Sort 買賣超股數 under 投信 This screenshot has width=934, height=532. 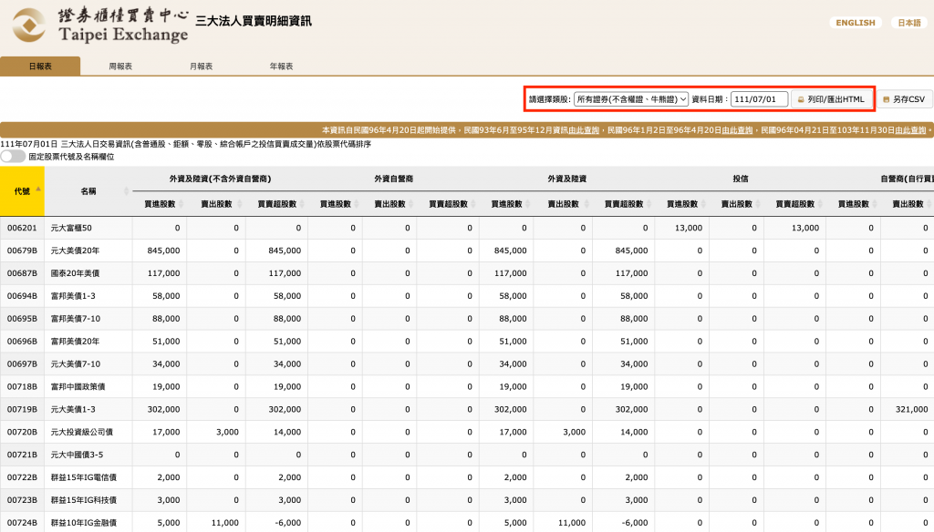coord(820,204)
